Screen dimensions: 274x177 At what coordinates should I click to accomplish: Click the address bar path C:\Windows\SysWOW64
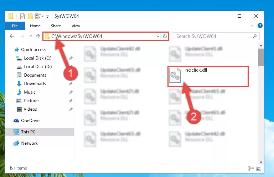(x=77, y=36)
